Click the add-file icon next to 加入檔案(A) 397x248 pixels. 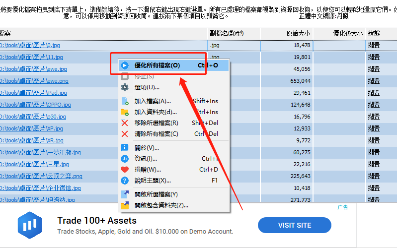pos(125,101)
